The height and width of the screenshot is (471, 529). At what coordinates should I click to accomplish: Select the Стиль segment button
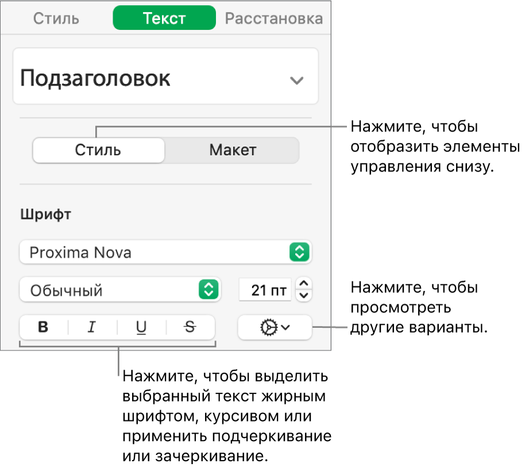pos(98,150)
